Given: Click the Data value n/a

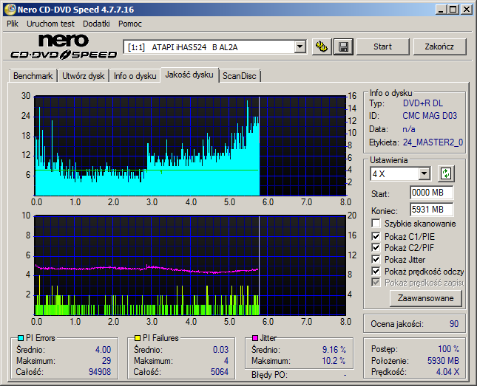Looking at the screenshot, I should click(409, 129).
